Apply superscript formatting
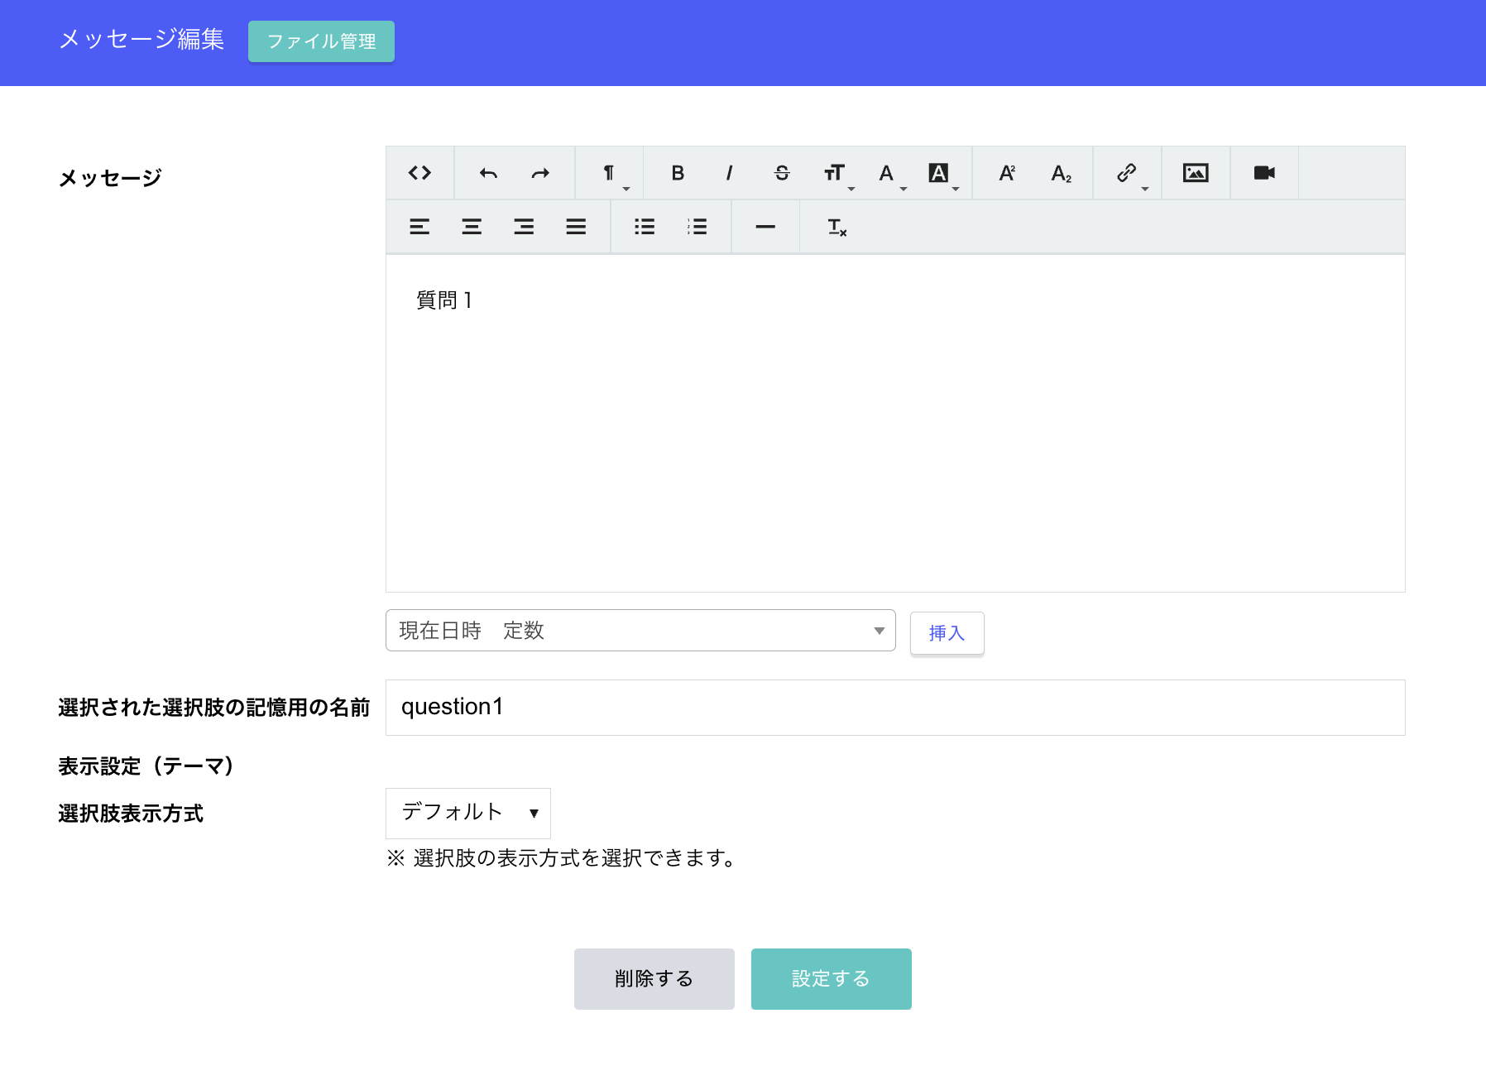The width and height of the screenshot is (1486, 1066). click(x=1007, y=173)
